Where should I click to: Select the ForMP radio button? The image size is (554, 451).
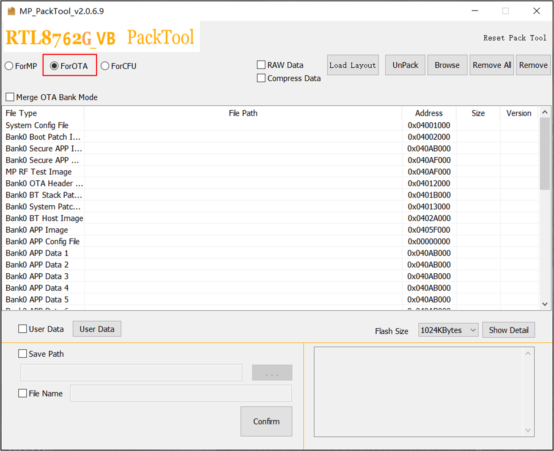(9, 66)
